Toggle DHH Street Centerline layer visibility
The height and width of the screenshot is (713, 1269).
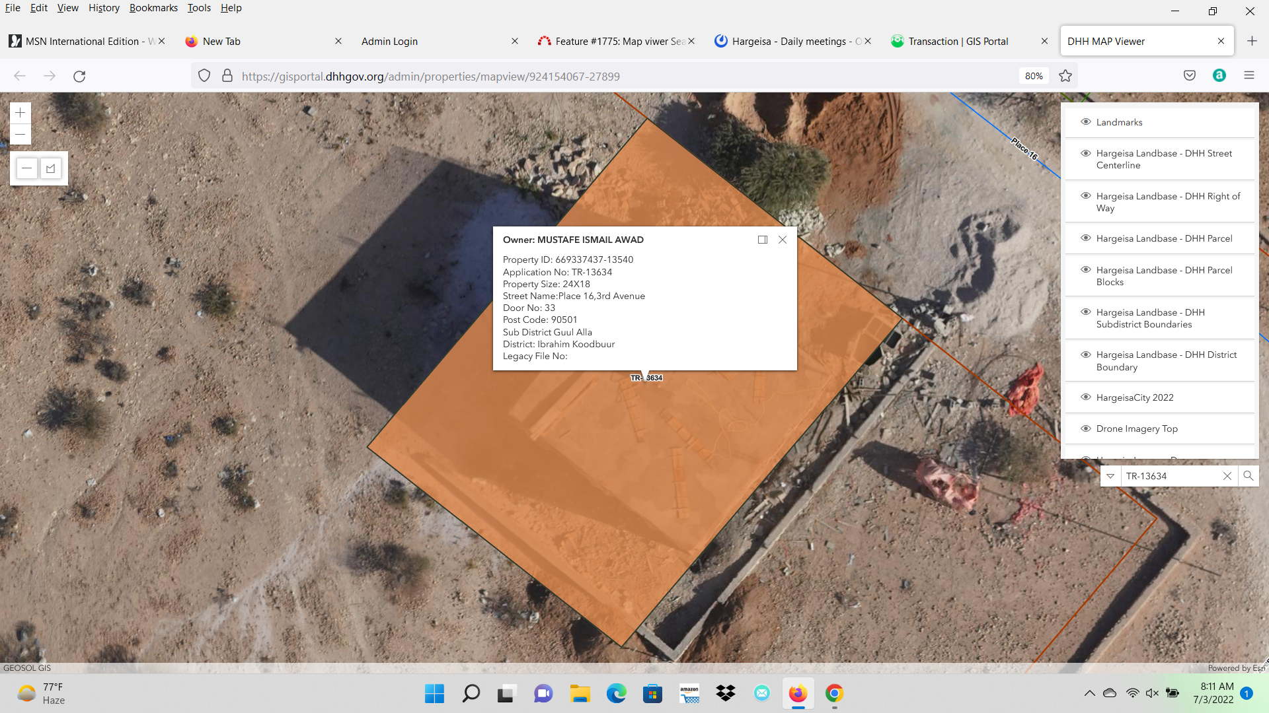coord(1085,153)
